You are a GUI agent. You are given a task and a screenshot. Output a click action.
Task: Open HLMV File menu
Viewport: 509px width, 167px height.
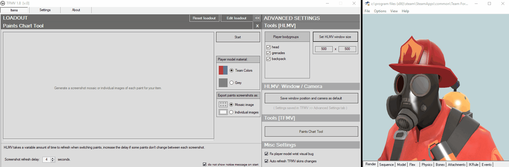(367, 11)
